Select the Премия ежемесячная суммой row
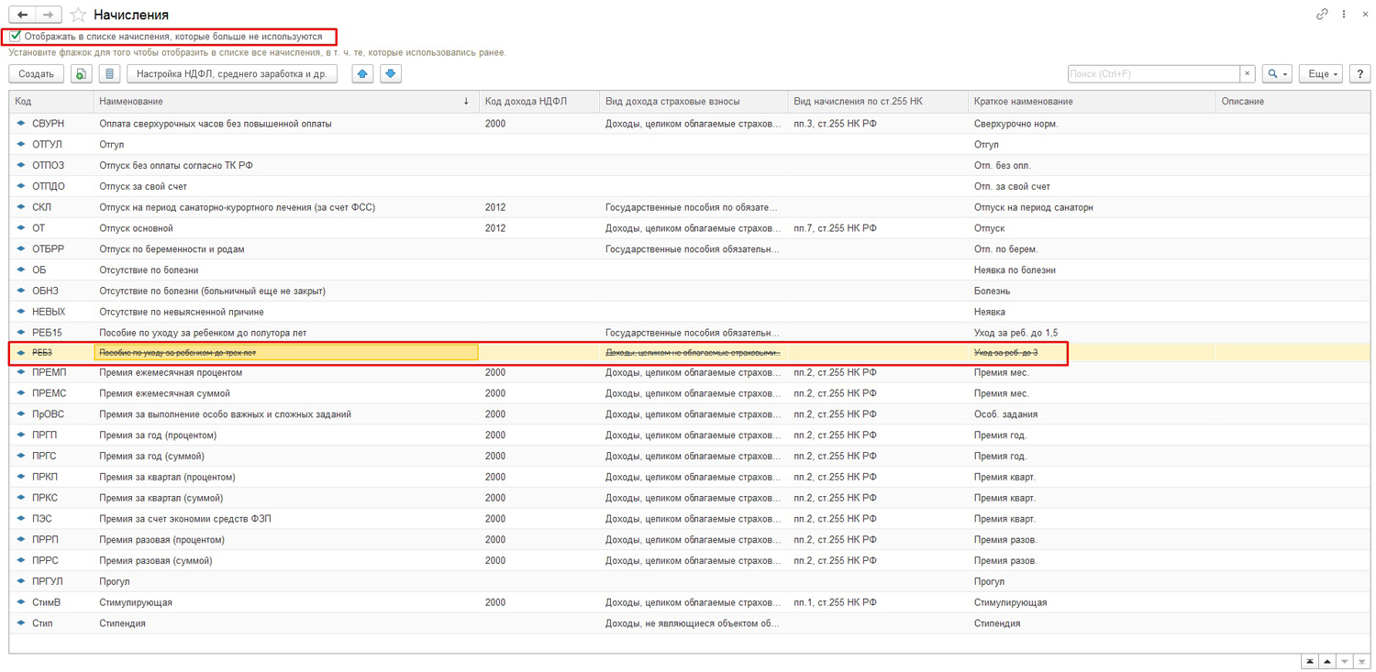This screenshot has height=672, width=1376. click(x=690, y=393)
